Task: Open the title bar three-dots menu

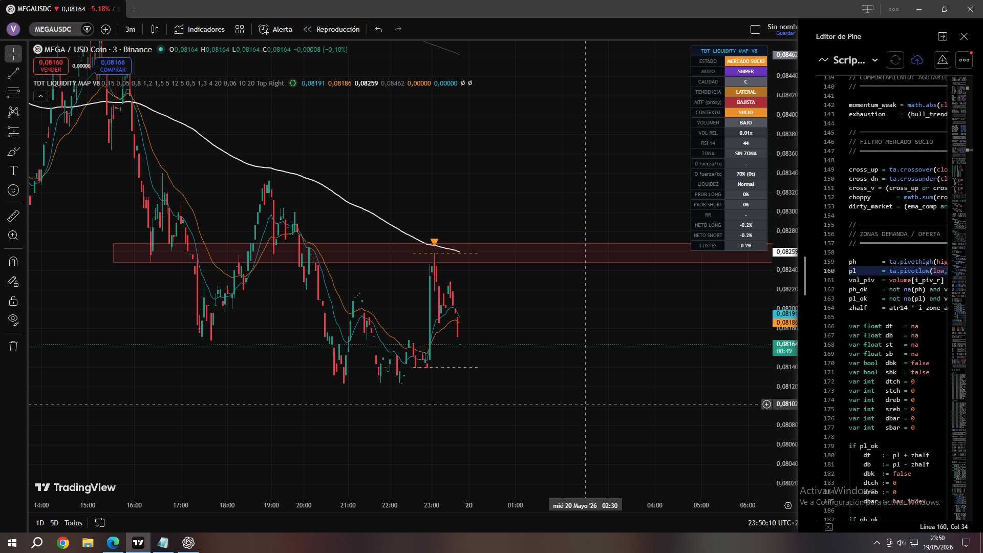Action: [x=894, y=9]
